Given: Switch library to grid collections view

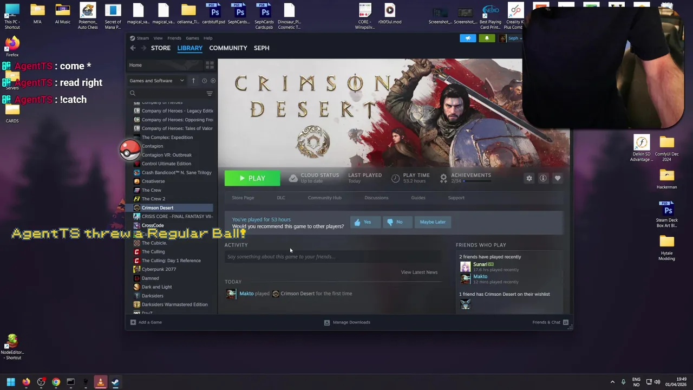Looking at the screenshot, I should pos(210,65).
